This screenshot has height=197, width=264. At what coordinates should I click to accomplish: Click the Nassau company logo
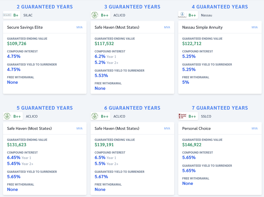coord(182,15)
